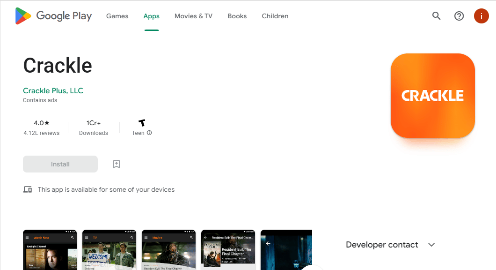
Task: Select the Apps tab
Action: click(x=151, y=16)
